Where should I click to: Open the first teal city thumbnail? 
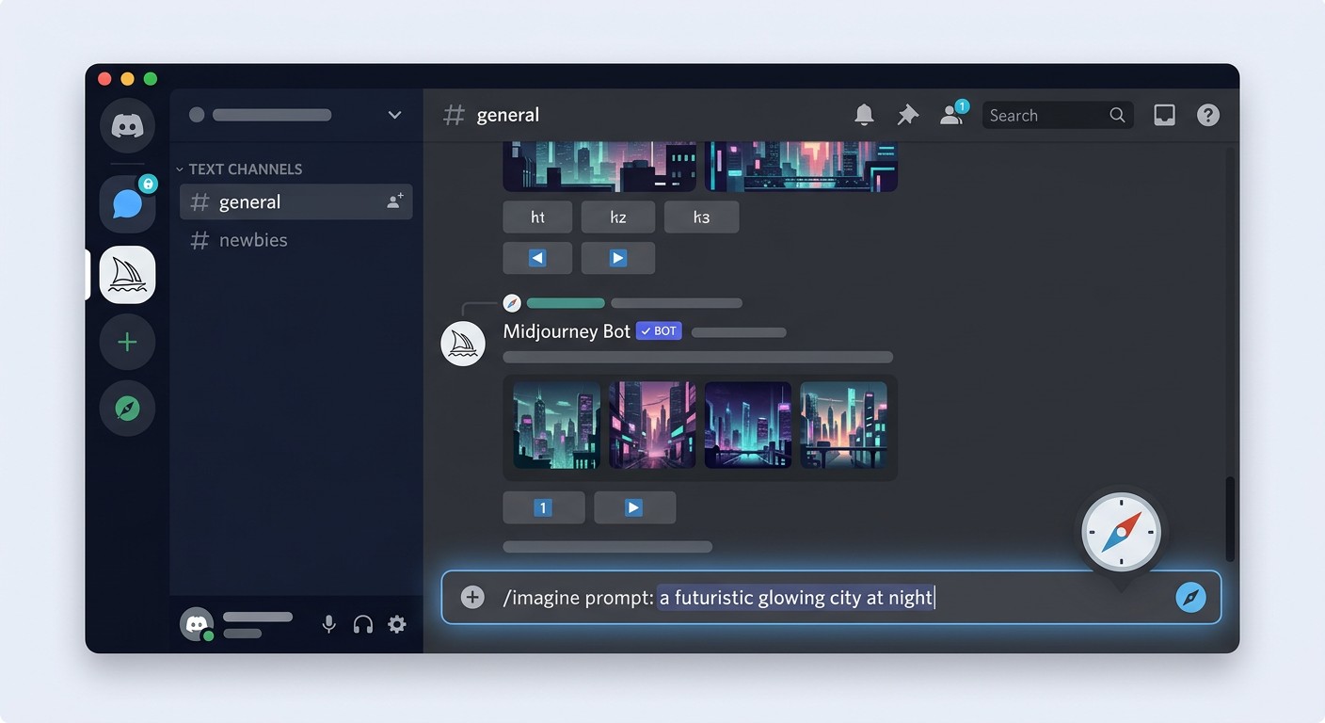557,425
